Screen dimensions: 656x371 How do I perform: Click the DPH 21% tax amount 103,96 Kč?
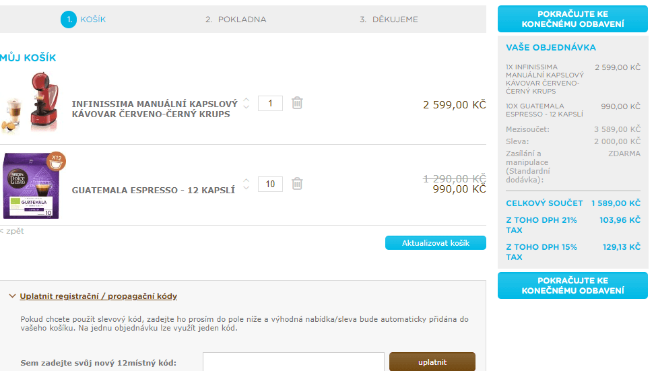pos(620,220)
